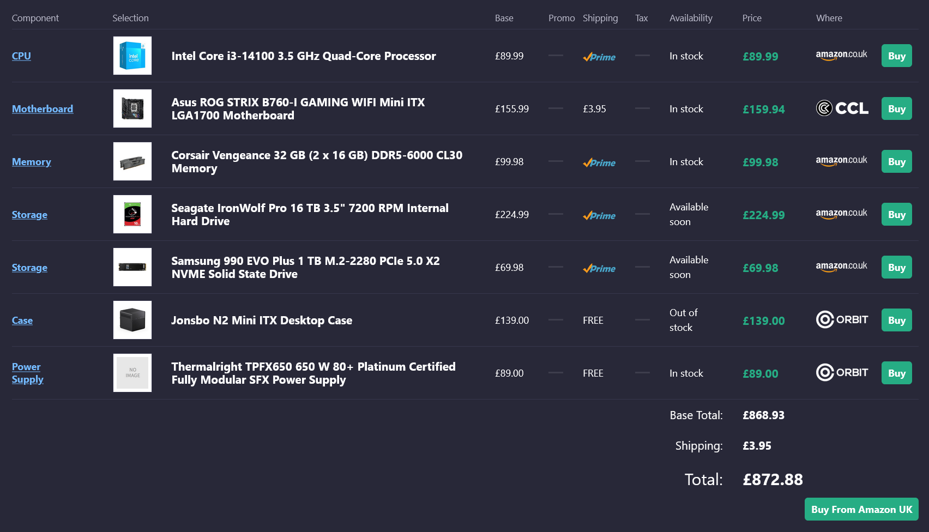Click the Buy From Amazon UK button
The width and height of the screenshot is (929, 532).
861,509
